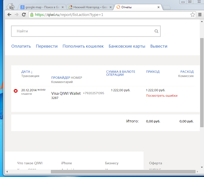Open the 'Бизнесу' footer link
Image resolution: width=204 pixels, height=177 pixels.
tap(112, 163)
